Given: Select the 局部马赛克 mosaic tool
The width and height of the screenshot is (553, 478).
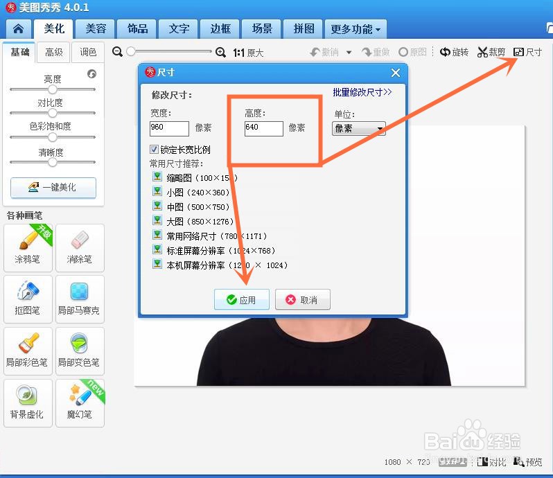Looking at the screenshot, I should [x=80, y=299].
